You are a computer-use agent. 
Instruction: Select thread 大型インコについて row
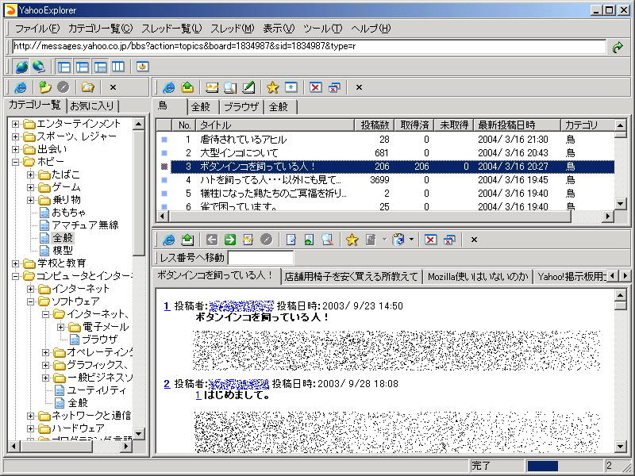pyautogui.click(x=385, y=153)
